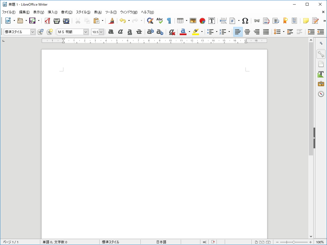
Task: Insert a text box
Action: tap(212, 20)
